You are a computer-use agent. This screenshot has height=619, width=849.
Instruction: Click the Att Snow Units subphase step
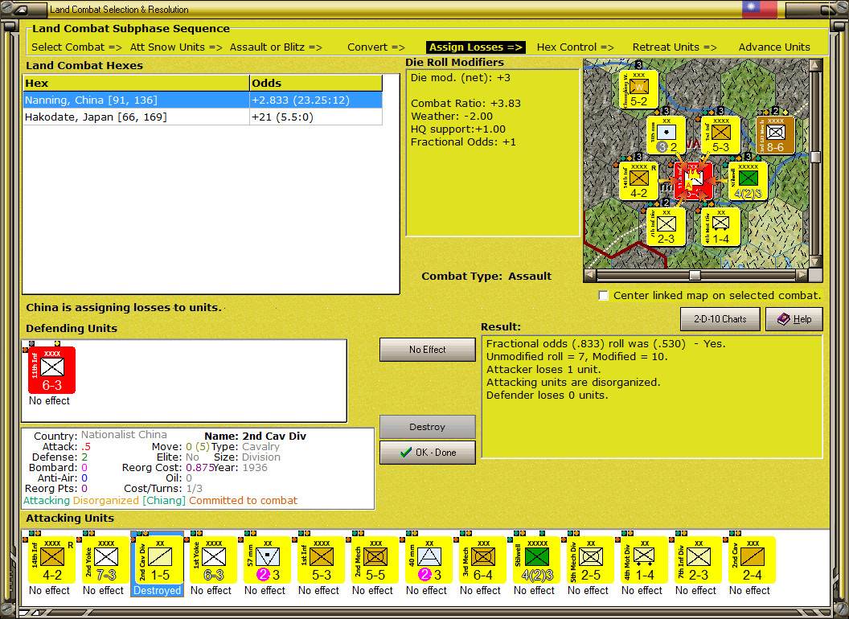click(176, 47)
